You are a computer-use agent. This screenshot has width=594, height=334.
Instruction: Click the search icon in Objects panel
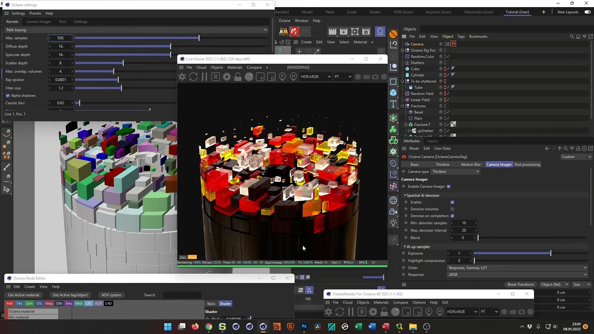(572, 36)
